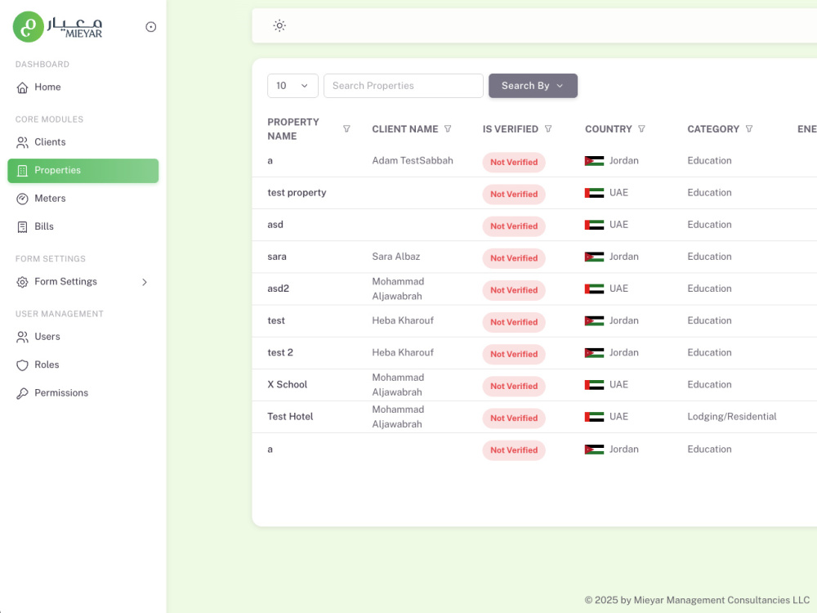
Task: Click Heba Kharouf in test 2 row
Action: point(403,352)
